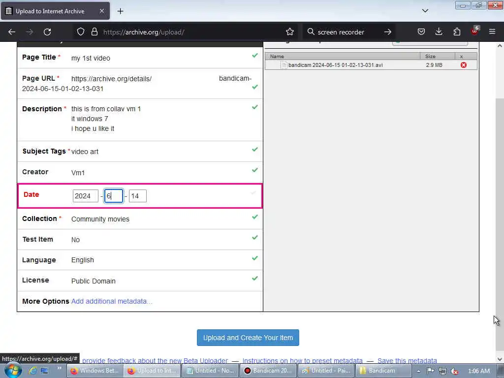Open Save this metadata link
The image size is (504, 378).
click(x=407, y=361)
